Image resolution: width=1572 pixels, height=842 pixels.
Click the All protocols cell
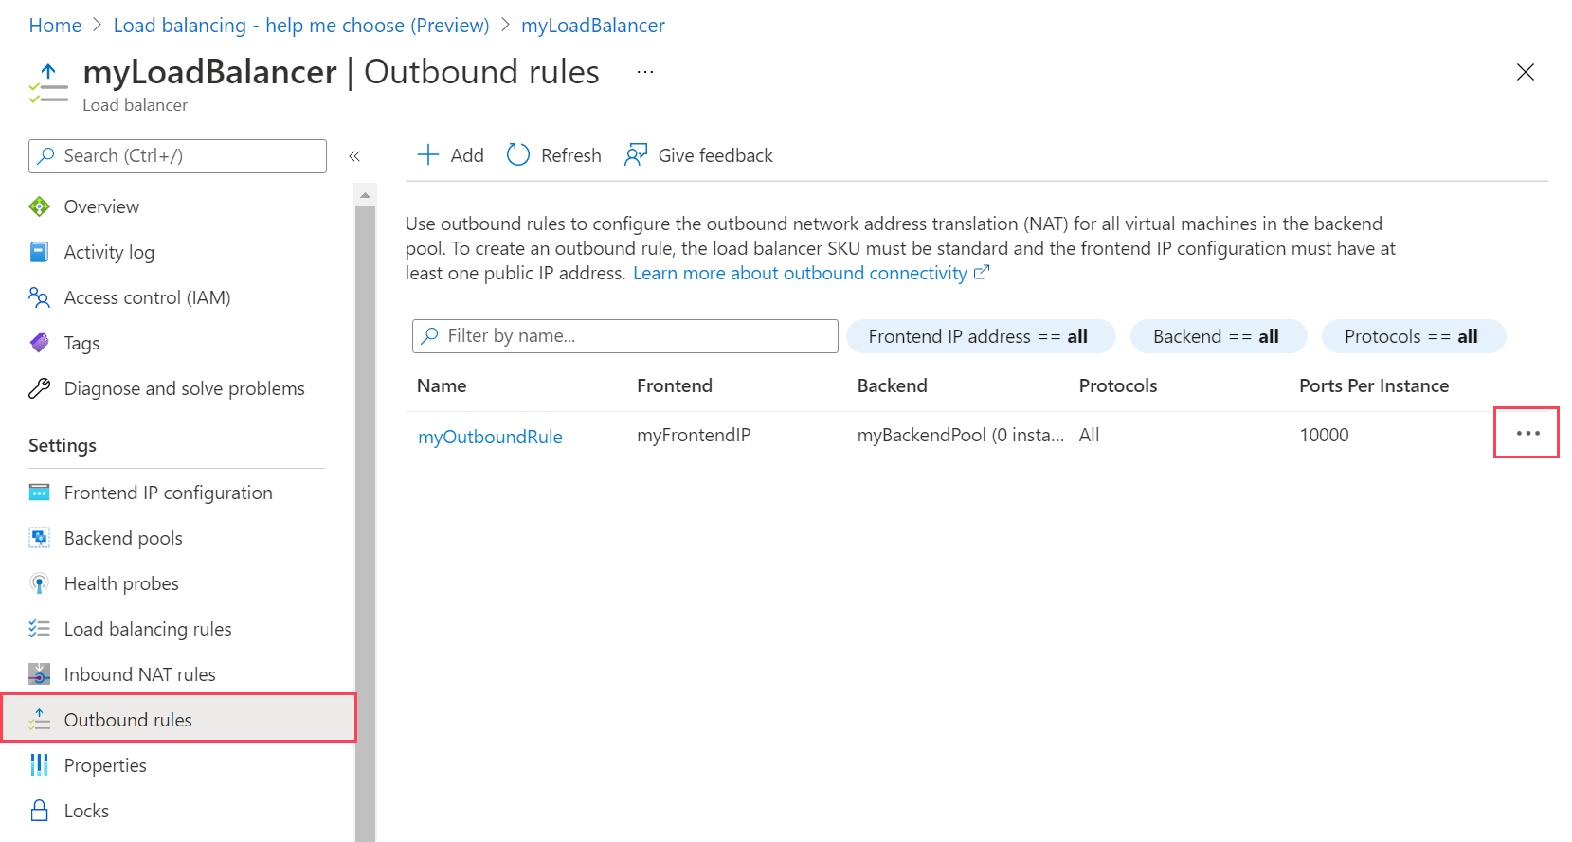point(1090,435)
